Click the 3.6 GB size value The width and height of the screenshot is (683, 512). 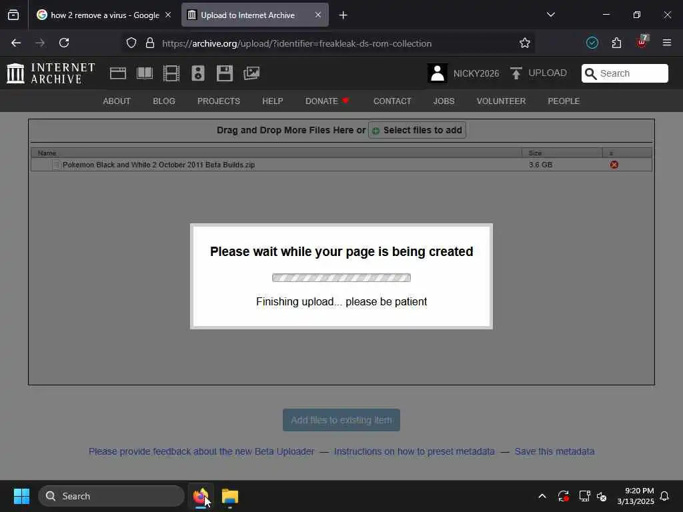coord(540,165)
